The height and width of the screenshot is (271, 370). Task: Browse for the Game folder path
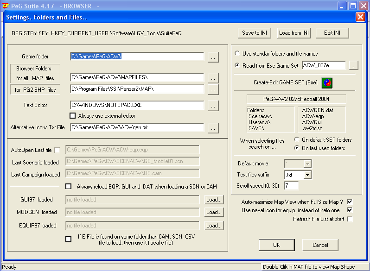tap(213, 57)
